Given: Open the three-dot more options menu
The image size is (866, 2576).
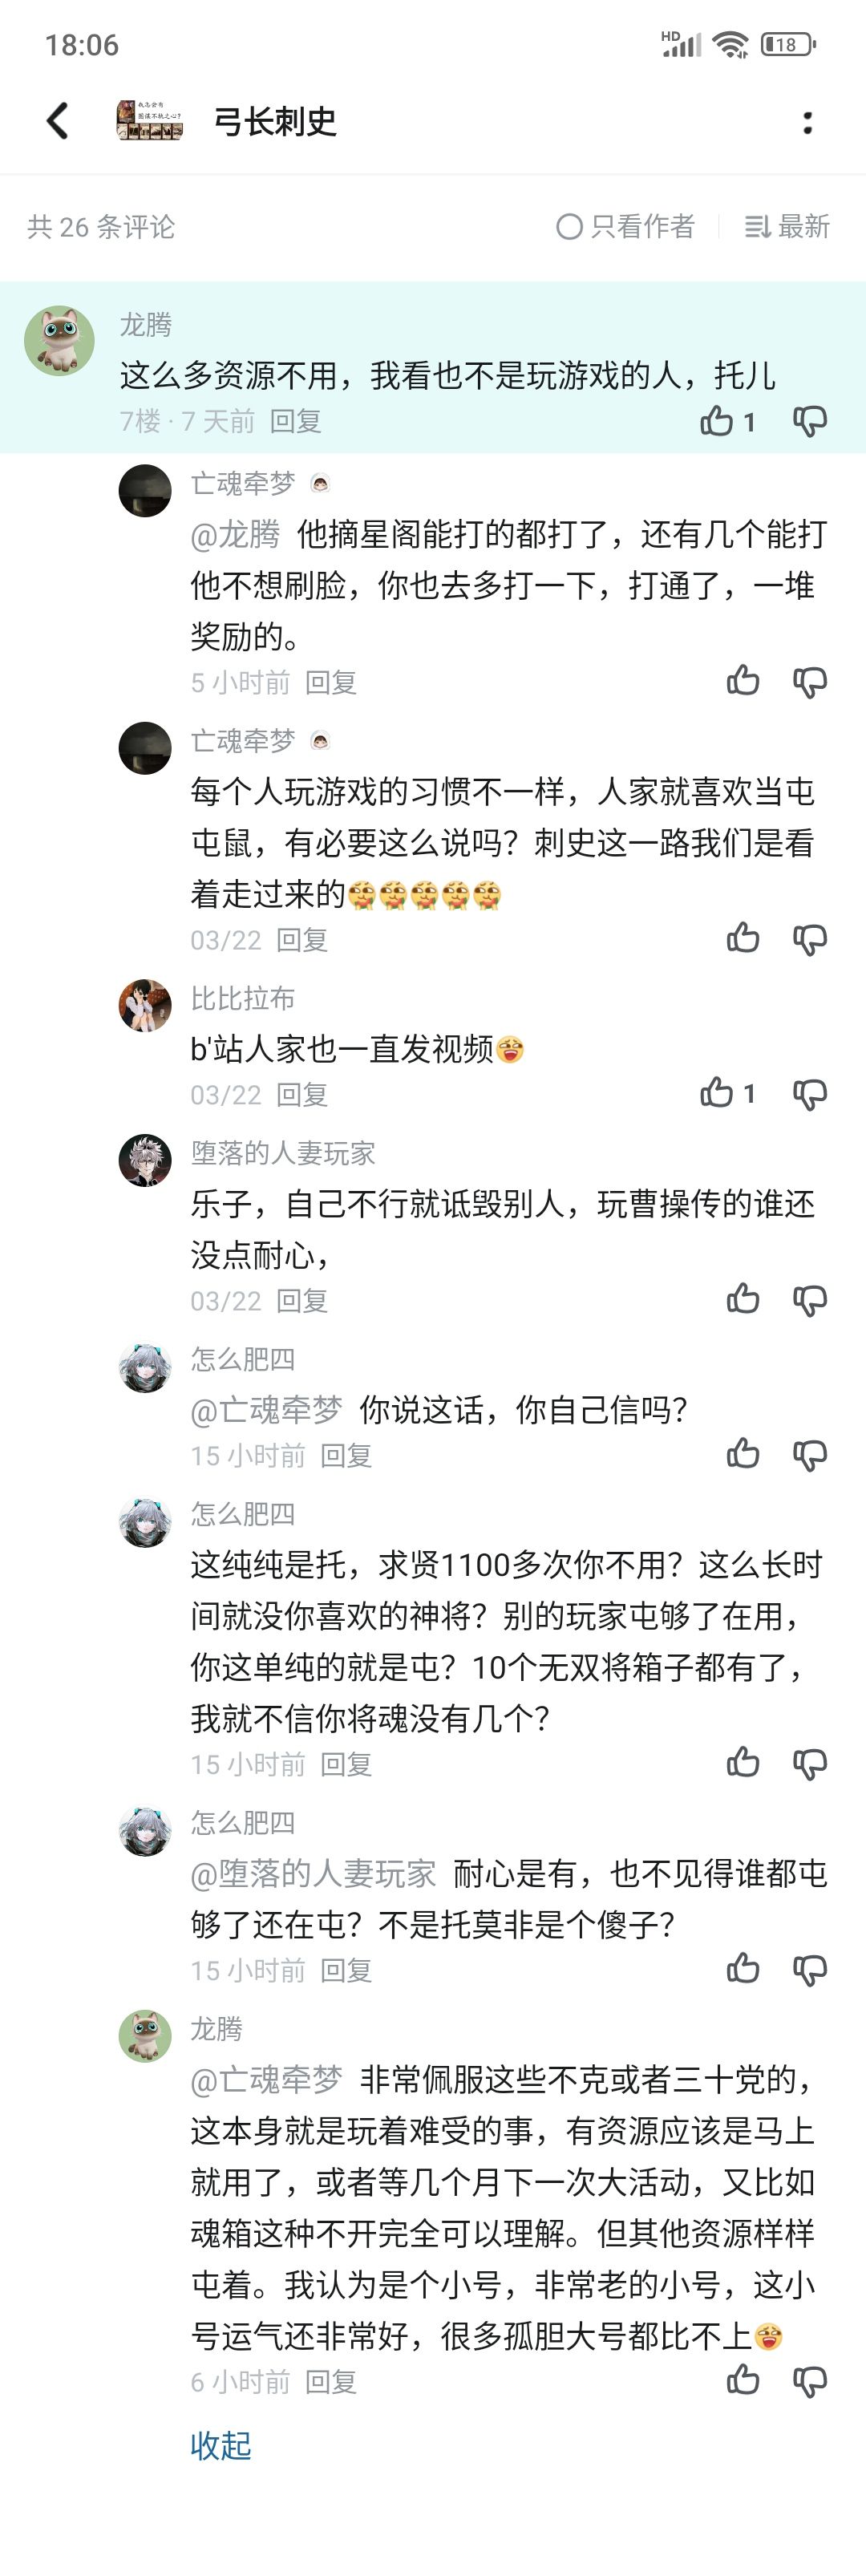Looking at the screenshot, I should click(807, 122).
